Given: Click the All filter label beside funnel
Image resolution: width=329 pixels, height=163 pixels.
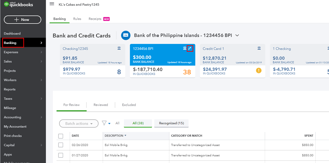Looking at the screenshot, I should click(117, 123).
